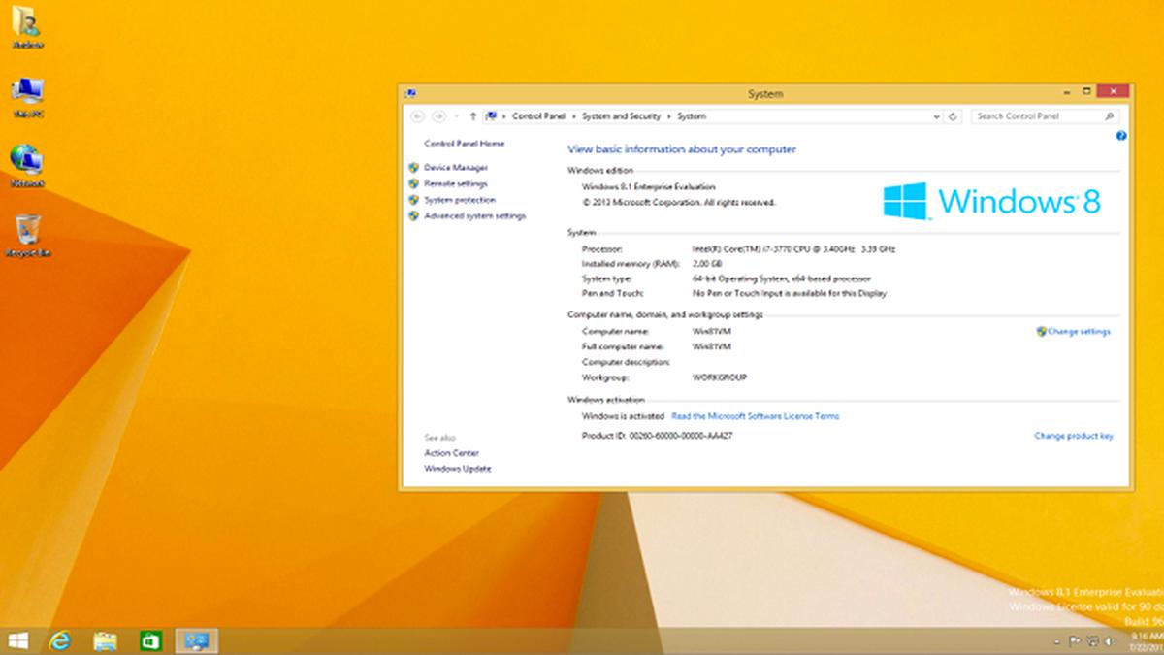The width and height of the screenshot is (1164, 655).
Task: Select the Network desktop icon
Action: pos(27,163)
